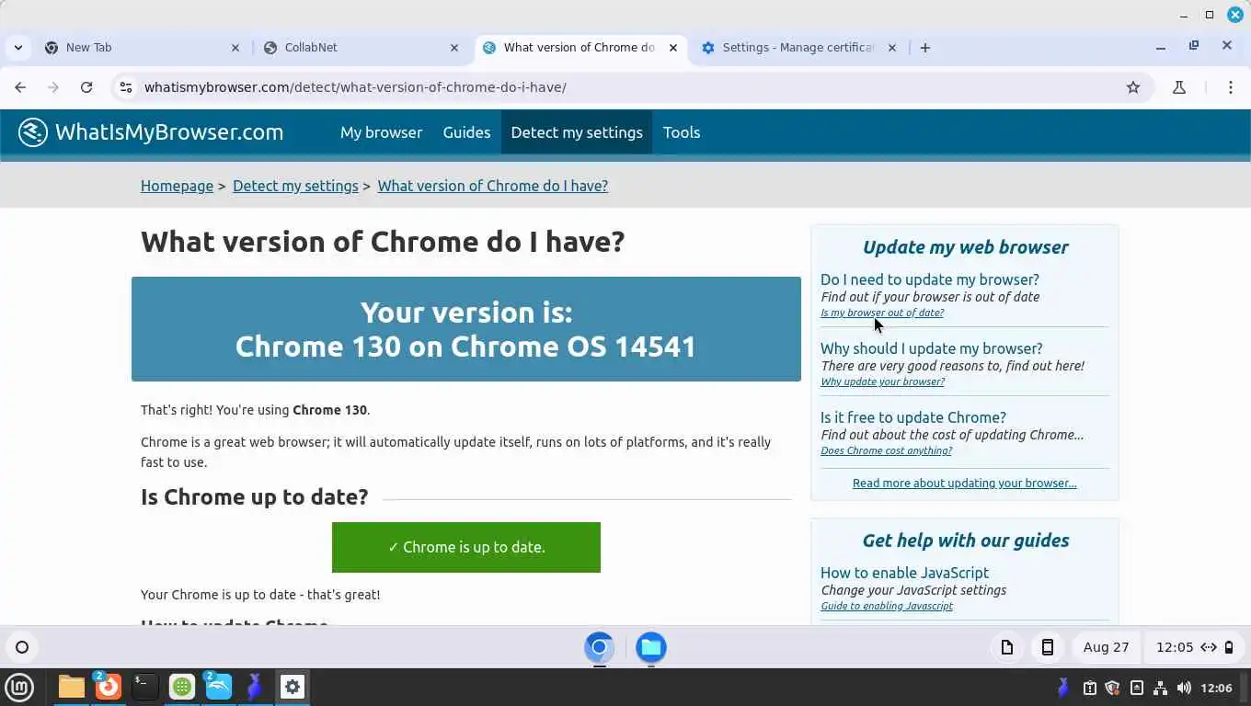Image resolution: width=1251 pixels, height=706 pixels.
Task: Open the green grid app icon
Action: [182, 687]
